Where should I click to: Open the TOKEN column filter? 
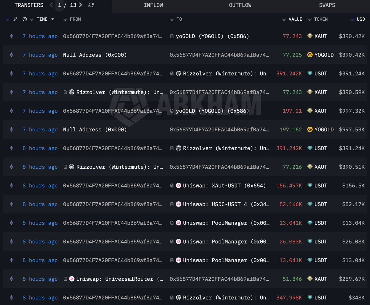[309, 19]
